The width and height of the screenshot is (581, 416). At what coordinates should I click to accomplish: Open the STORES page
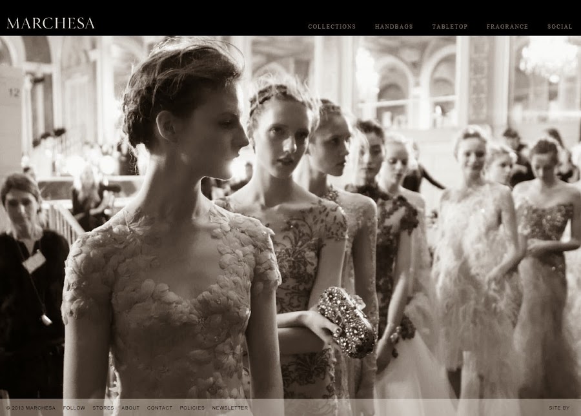point(103,408)
